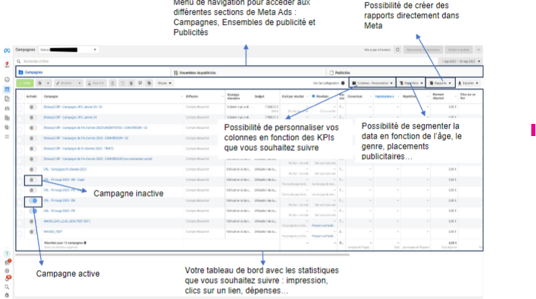Image resolution: width=536 pixels, height=299 pixels.
Task: Click the refresh icon beside update status
Action: pyautogui.click(x=398, y=50)
